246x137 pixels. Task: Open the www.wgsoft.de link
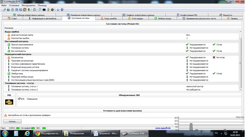[x=163, y=128]
